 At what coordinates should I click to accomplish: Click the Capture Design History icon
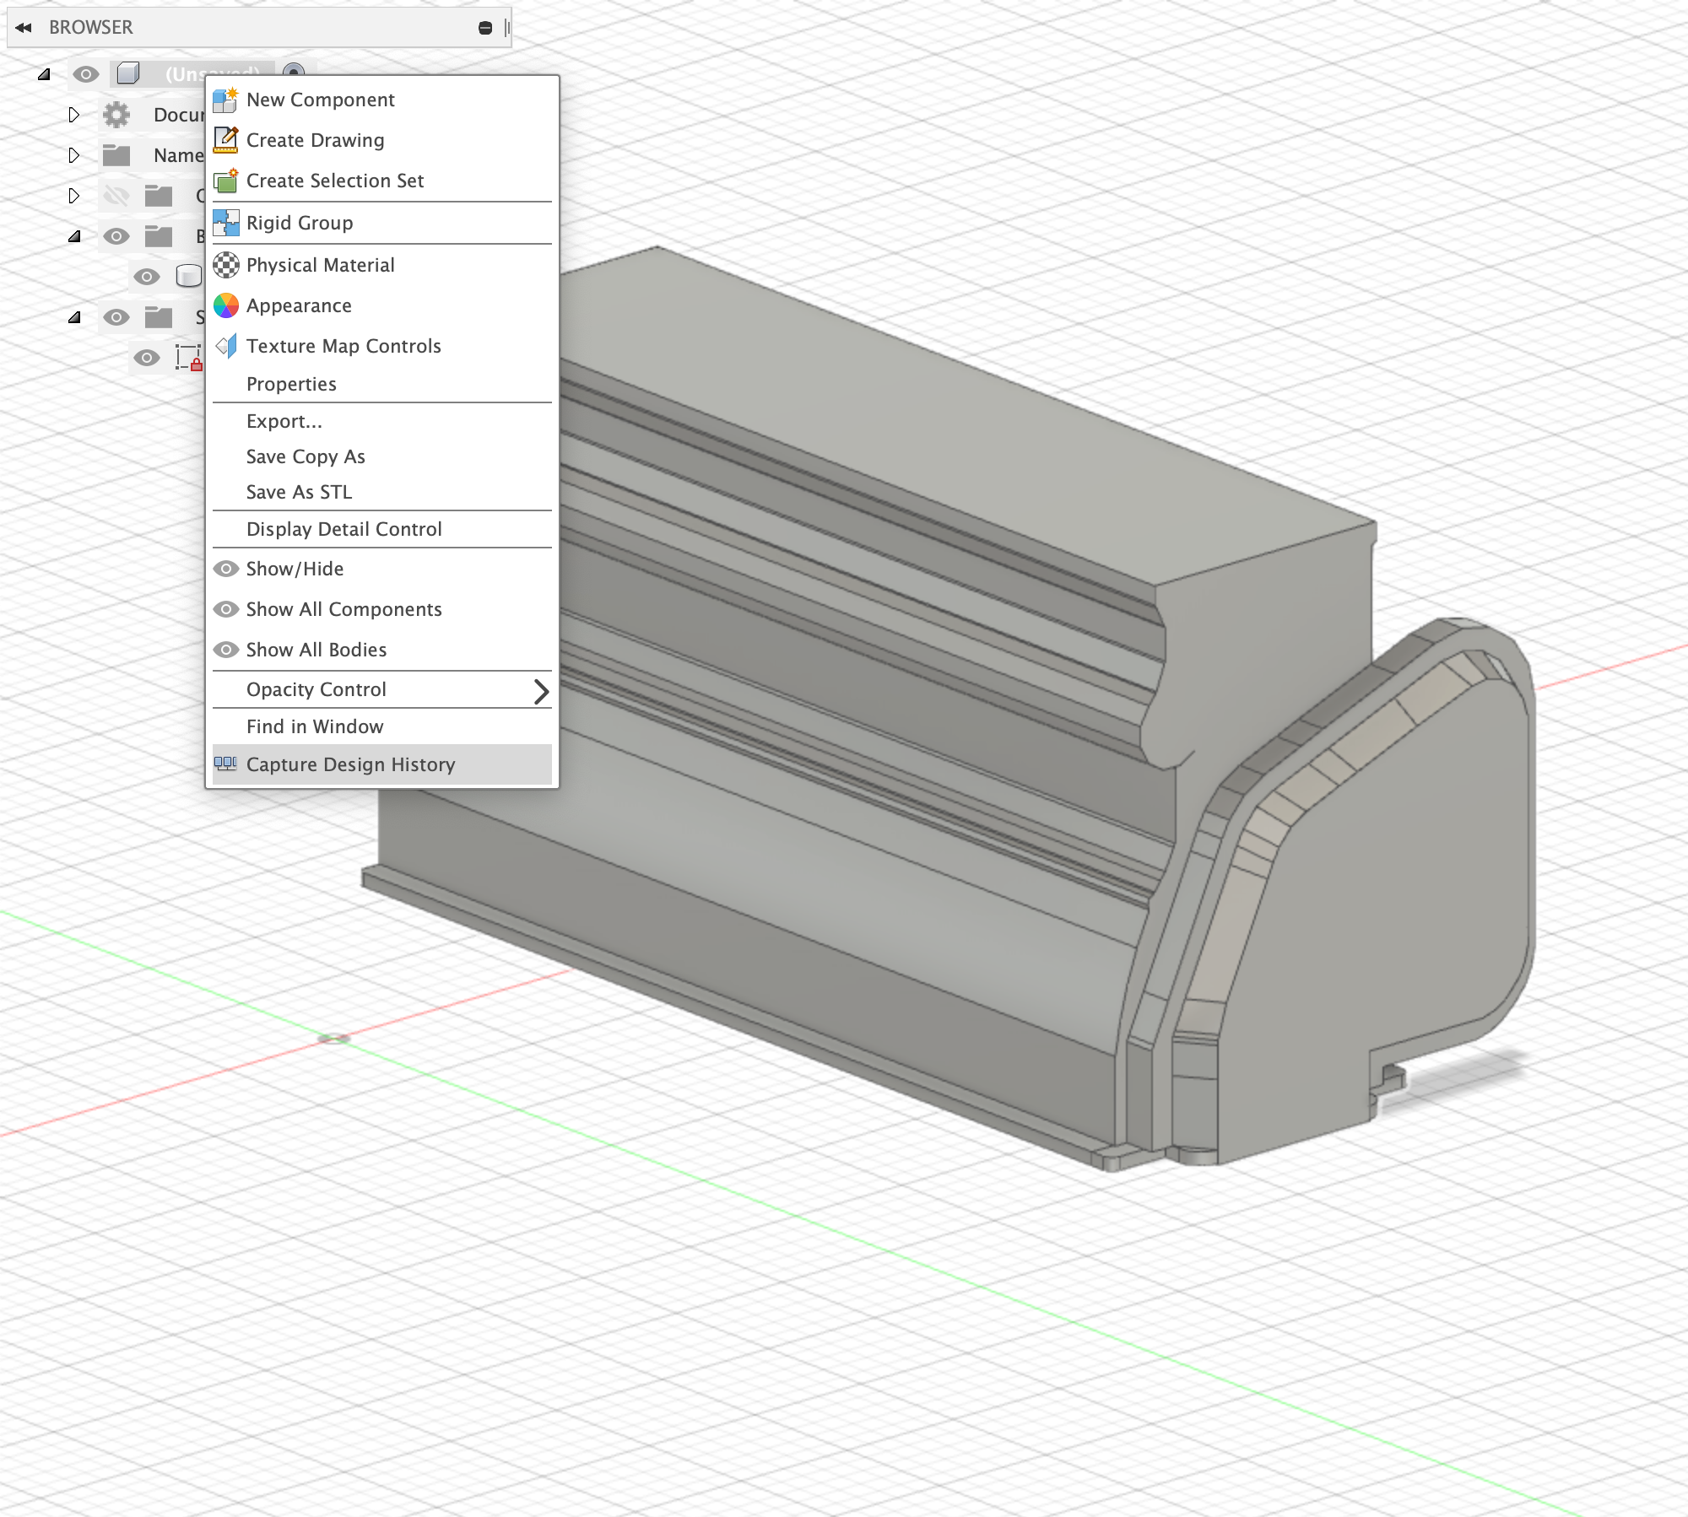click(x=225, y=764)
